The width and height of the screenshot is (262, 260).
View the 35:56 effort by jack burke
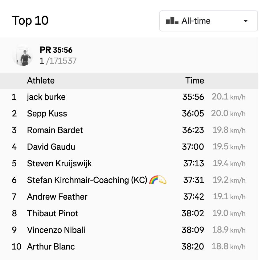pyautogui.click(x=193, y=97)
